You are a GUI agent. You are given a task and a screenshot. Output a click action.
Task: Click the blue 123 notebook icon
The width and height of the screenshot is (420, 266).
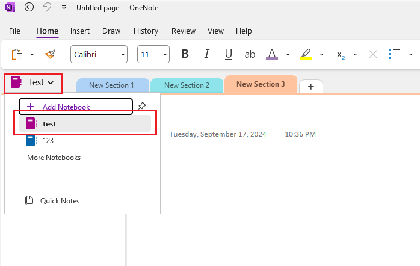(x=31, y=141)
